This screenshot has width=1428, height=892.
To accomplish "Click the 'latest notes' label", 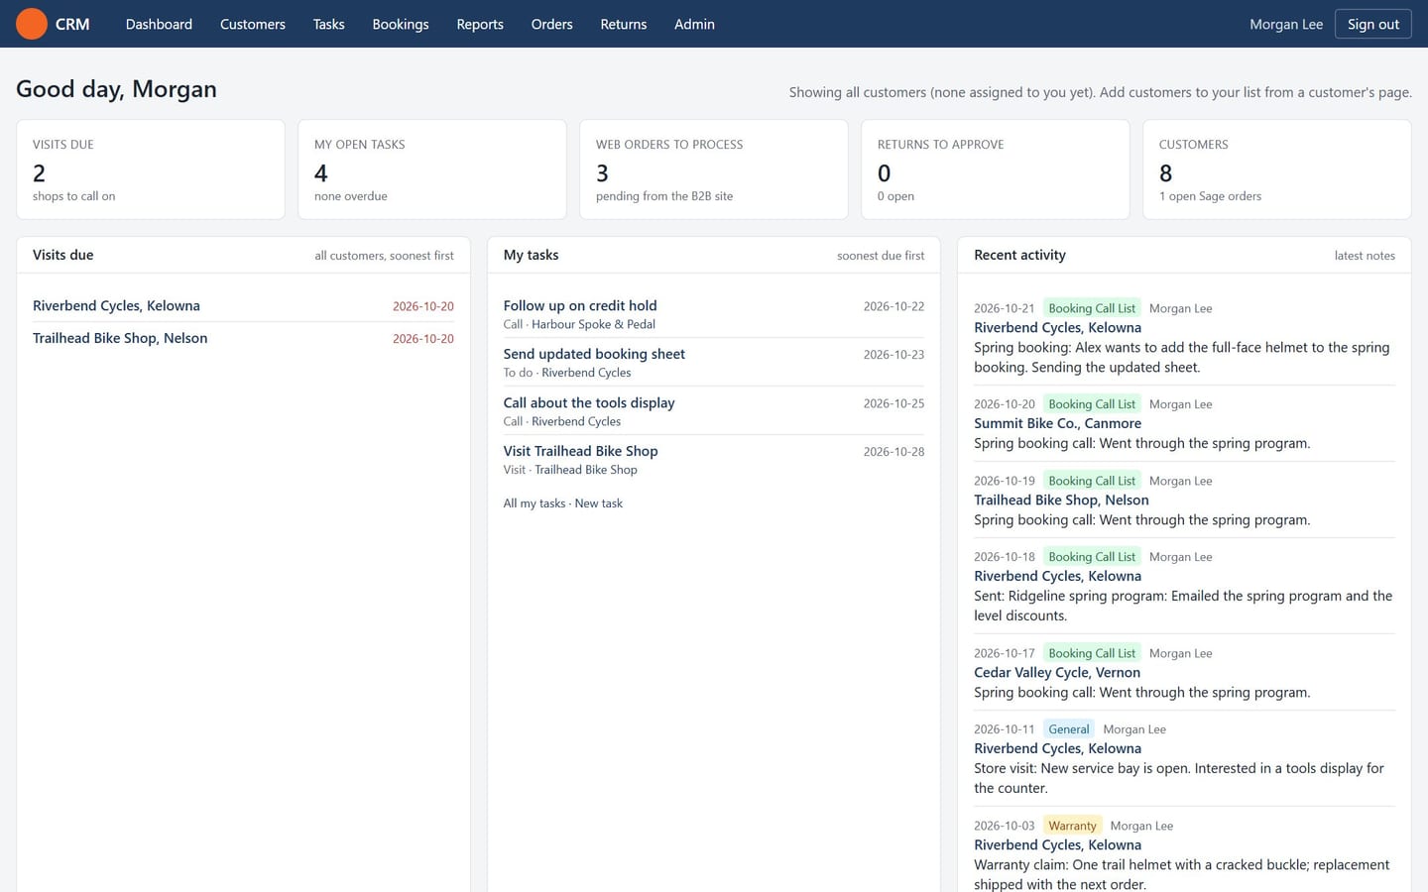I will point(1365,256).
